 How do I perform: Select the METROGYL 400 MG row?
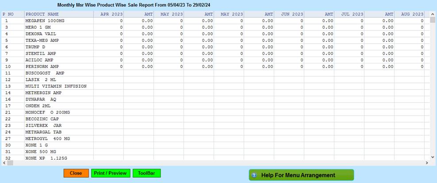pyautogui.click(x=47, y=138)
